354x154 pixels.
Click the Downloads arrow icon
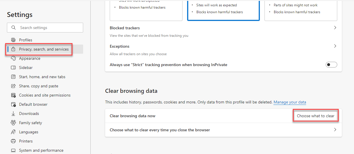click(x=13, y=113)
